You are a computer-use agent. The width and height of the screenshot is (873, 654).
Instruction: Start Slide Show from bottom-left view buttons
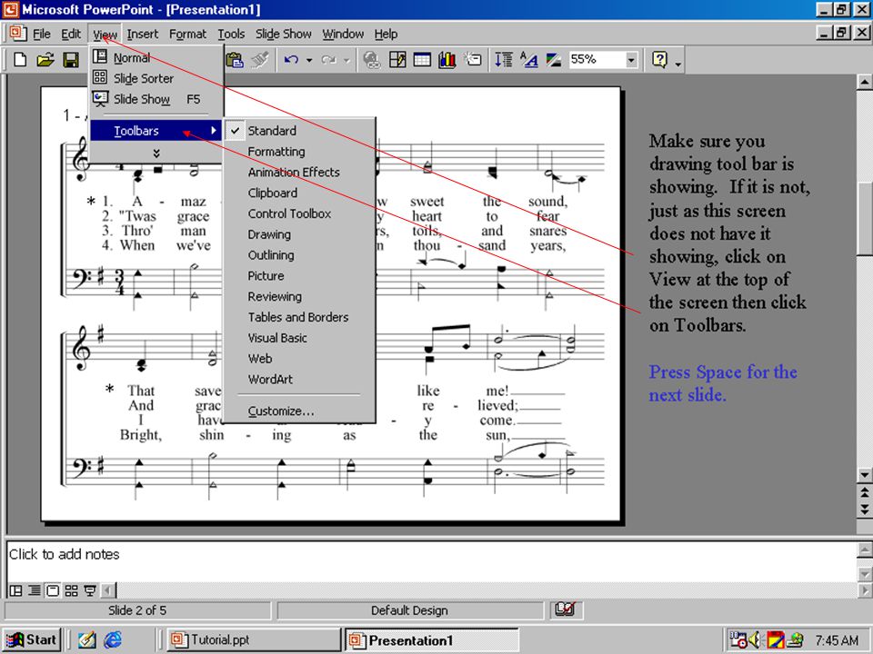pyautogui.click(x=90, y=590)
